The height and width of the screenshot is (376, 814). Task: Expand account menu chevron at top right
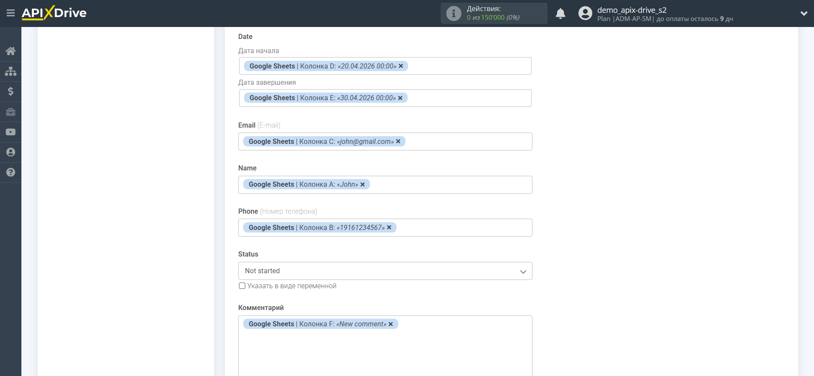(804, 14)
